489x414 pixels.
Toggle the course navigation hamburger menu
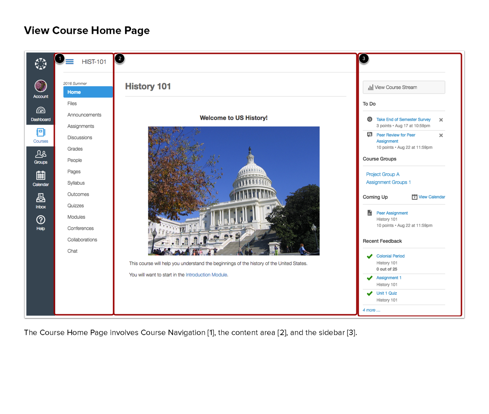(x=70, y=62)
